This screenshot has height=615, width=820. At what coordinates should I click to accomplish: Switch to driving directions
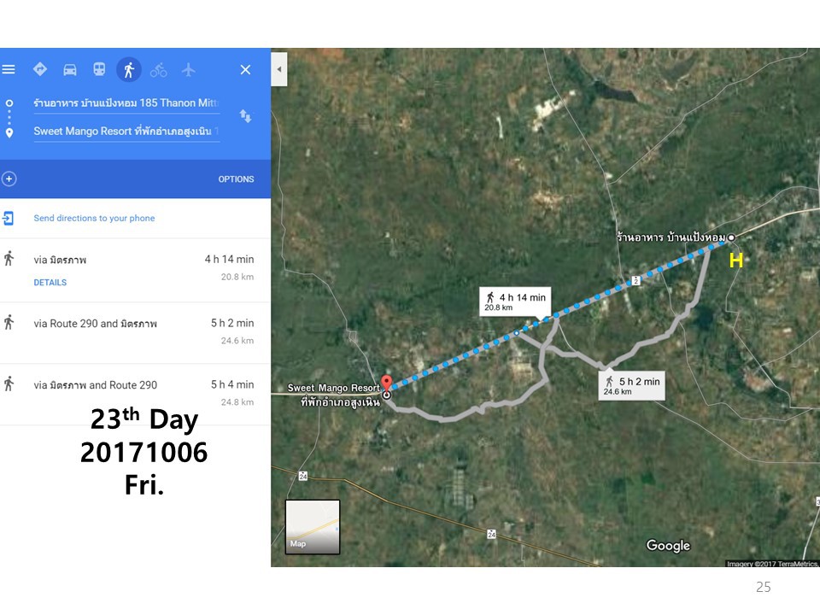click(x=70, y=70)
